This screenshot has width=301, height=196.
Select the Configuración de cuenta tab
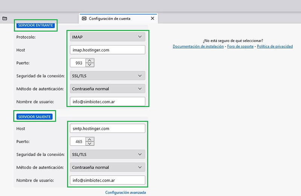tap(119, 18)
